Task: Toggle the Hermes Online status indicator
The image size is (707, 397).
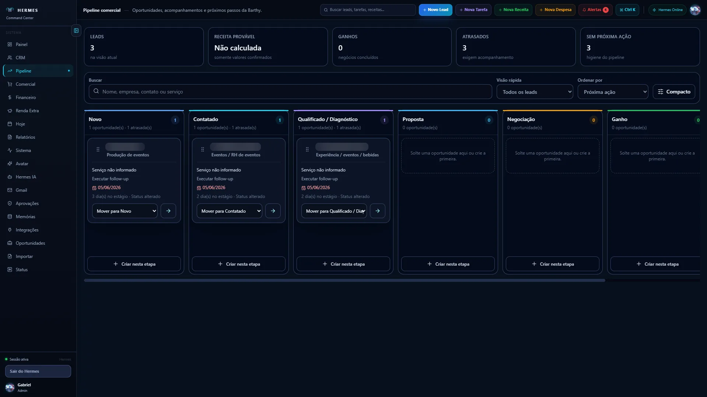Action: pyautogui.click(x=667, y=10)
